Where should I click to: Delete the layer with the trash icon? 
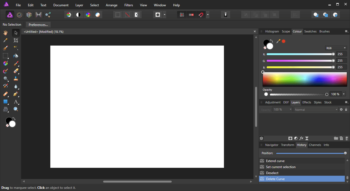pyautogui.click(x=347, y=138)
